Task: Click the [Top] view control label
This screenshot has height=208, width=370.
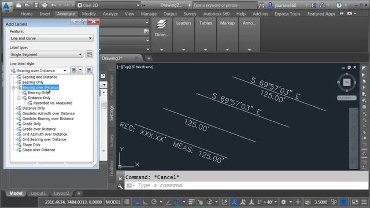Action: pos(125,67)
